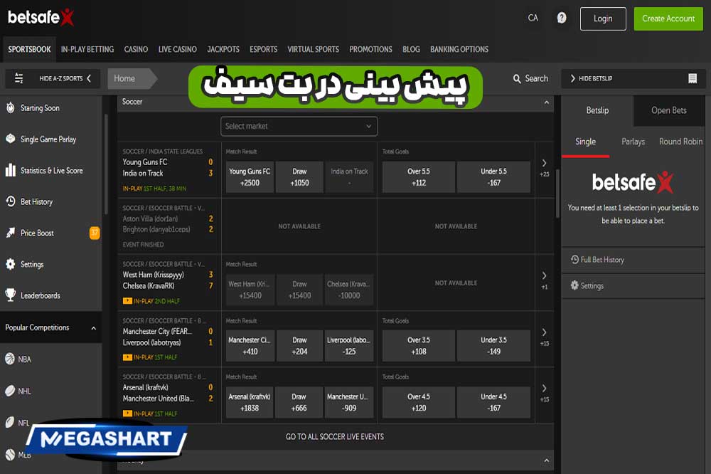The width and height of the screenshot is (711, 474).
Task: Select the Starting Soon sidebar icon
Action: [9, 108]
